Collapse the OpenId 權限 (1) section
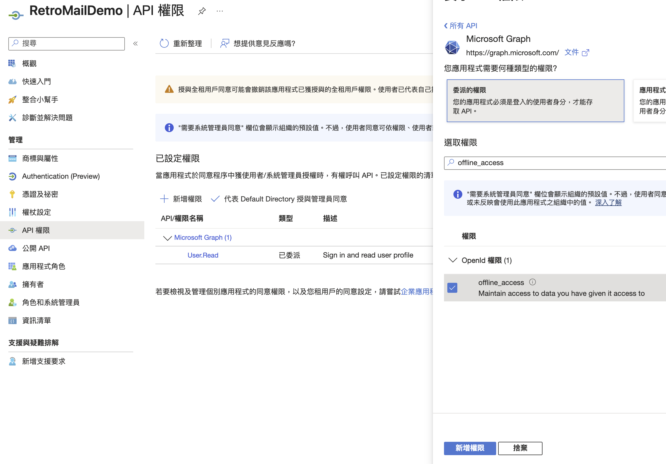The image size is (666, 464). pyautogui.click(x=453, y=260)
